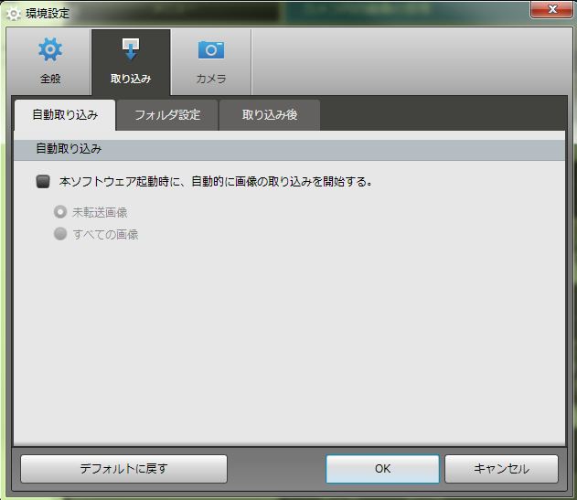Open the カメラ camera settings icon
Image resolution: width=577 pixels, height=500 pixels.
(x=211, y=50)
